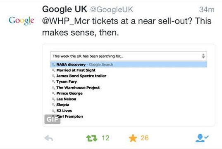Open the Google UK display name
The width and height of the screenshot is (222, 149).
pos(64,9)
